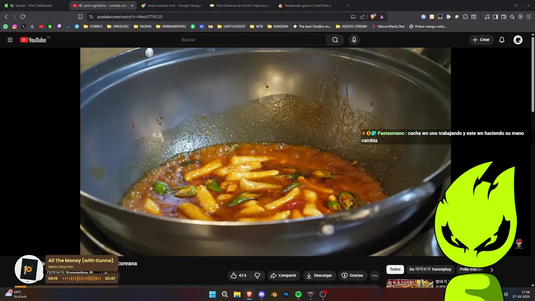The height and width of the screenshot is (301, 535).
Task: Expand the CORREO bookmarks folder
Action: 93,26
